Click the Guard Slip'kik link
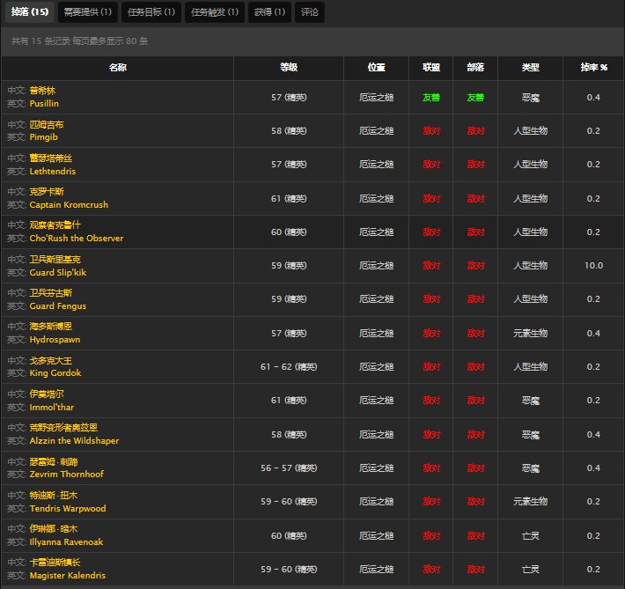625x589 pixels. point(58,273)
